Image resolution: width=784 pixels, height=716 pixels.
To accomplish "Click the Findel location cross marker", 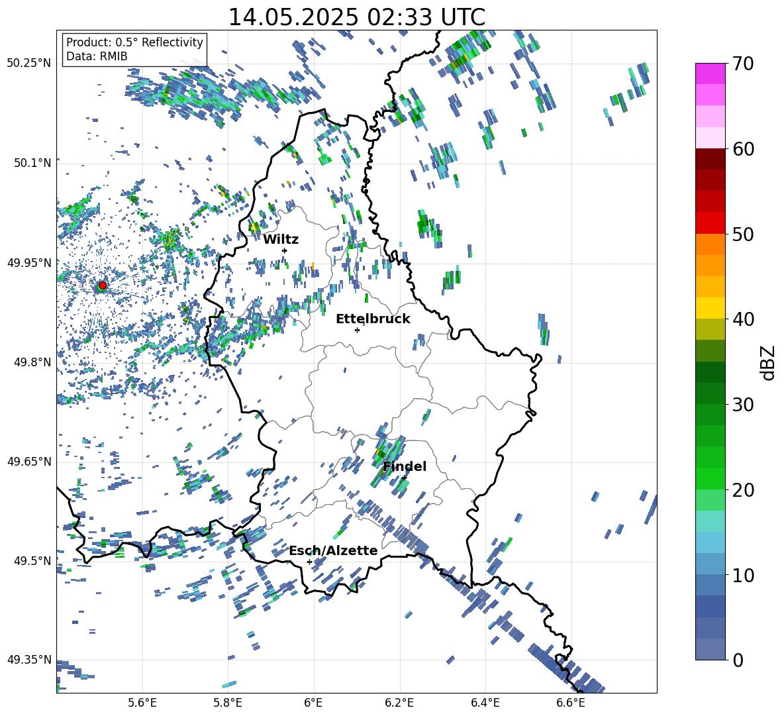I will pos(404,478).
